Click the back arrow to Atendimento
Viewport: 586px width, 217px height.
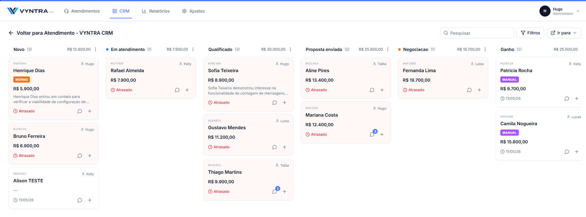point(11,33)
